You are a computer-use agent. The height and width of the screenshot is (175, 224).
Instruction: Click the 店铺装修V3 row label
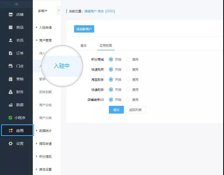95,100
